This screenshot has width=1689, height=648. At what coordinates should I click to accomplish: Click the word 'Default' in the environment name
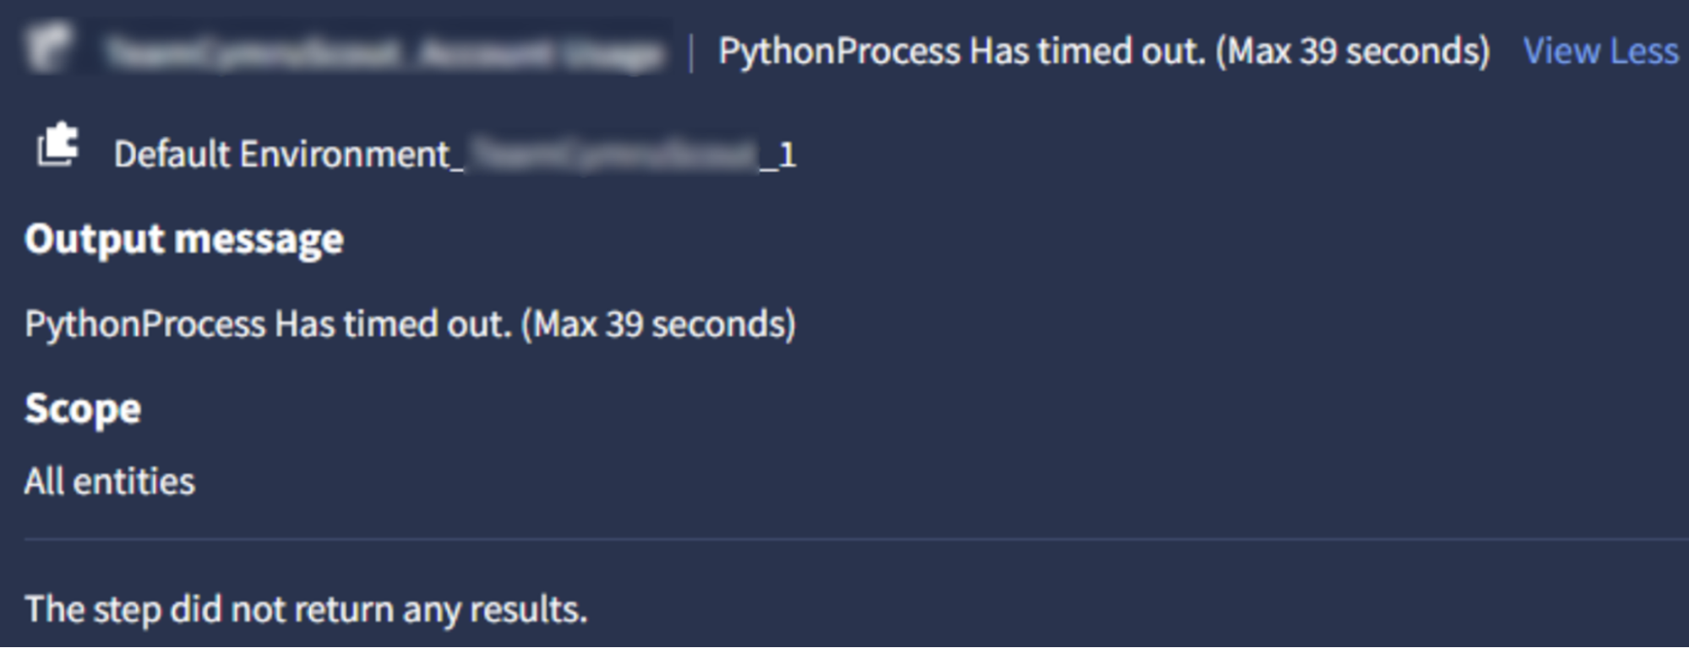click(x=172, y=154)
